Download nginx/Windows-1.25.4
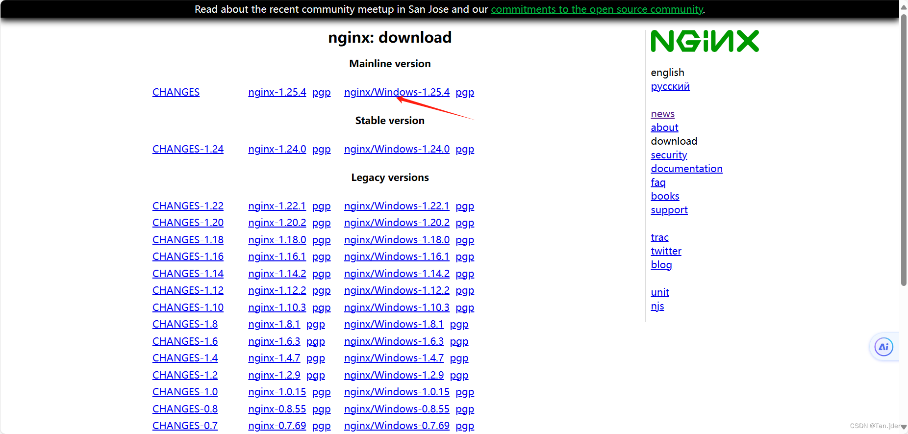Image resolution: width=908 pixels, height=434 pixels. pos(397,92)
